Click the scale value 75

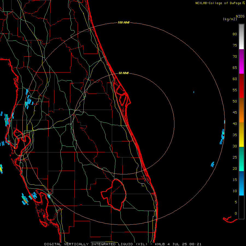pos(235,45)
